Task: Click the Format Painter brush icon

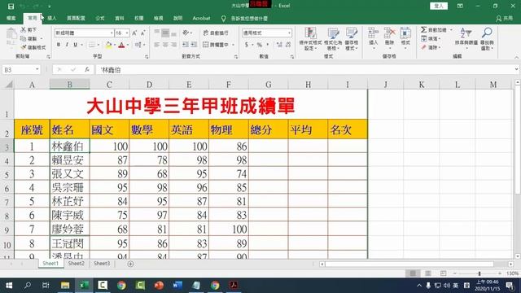Action: coord(24,47)
